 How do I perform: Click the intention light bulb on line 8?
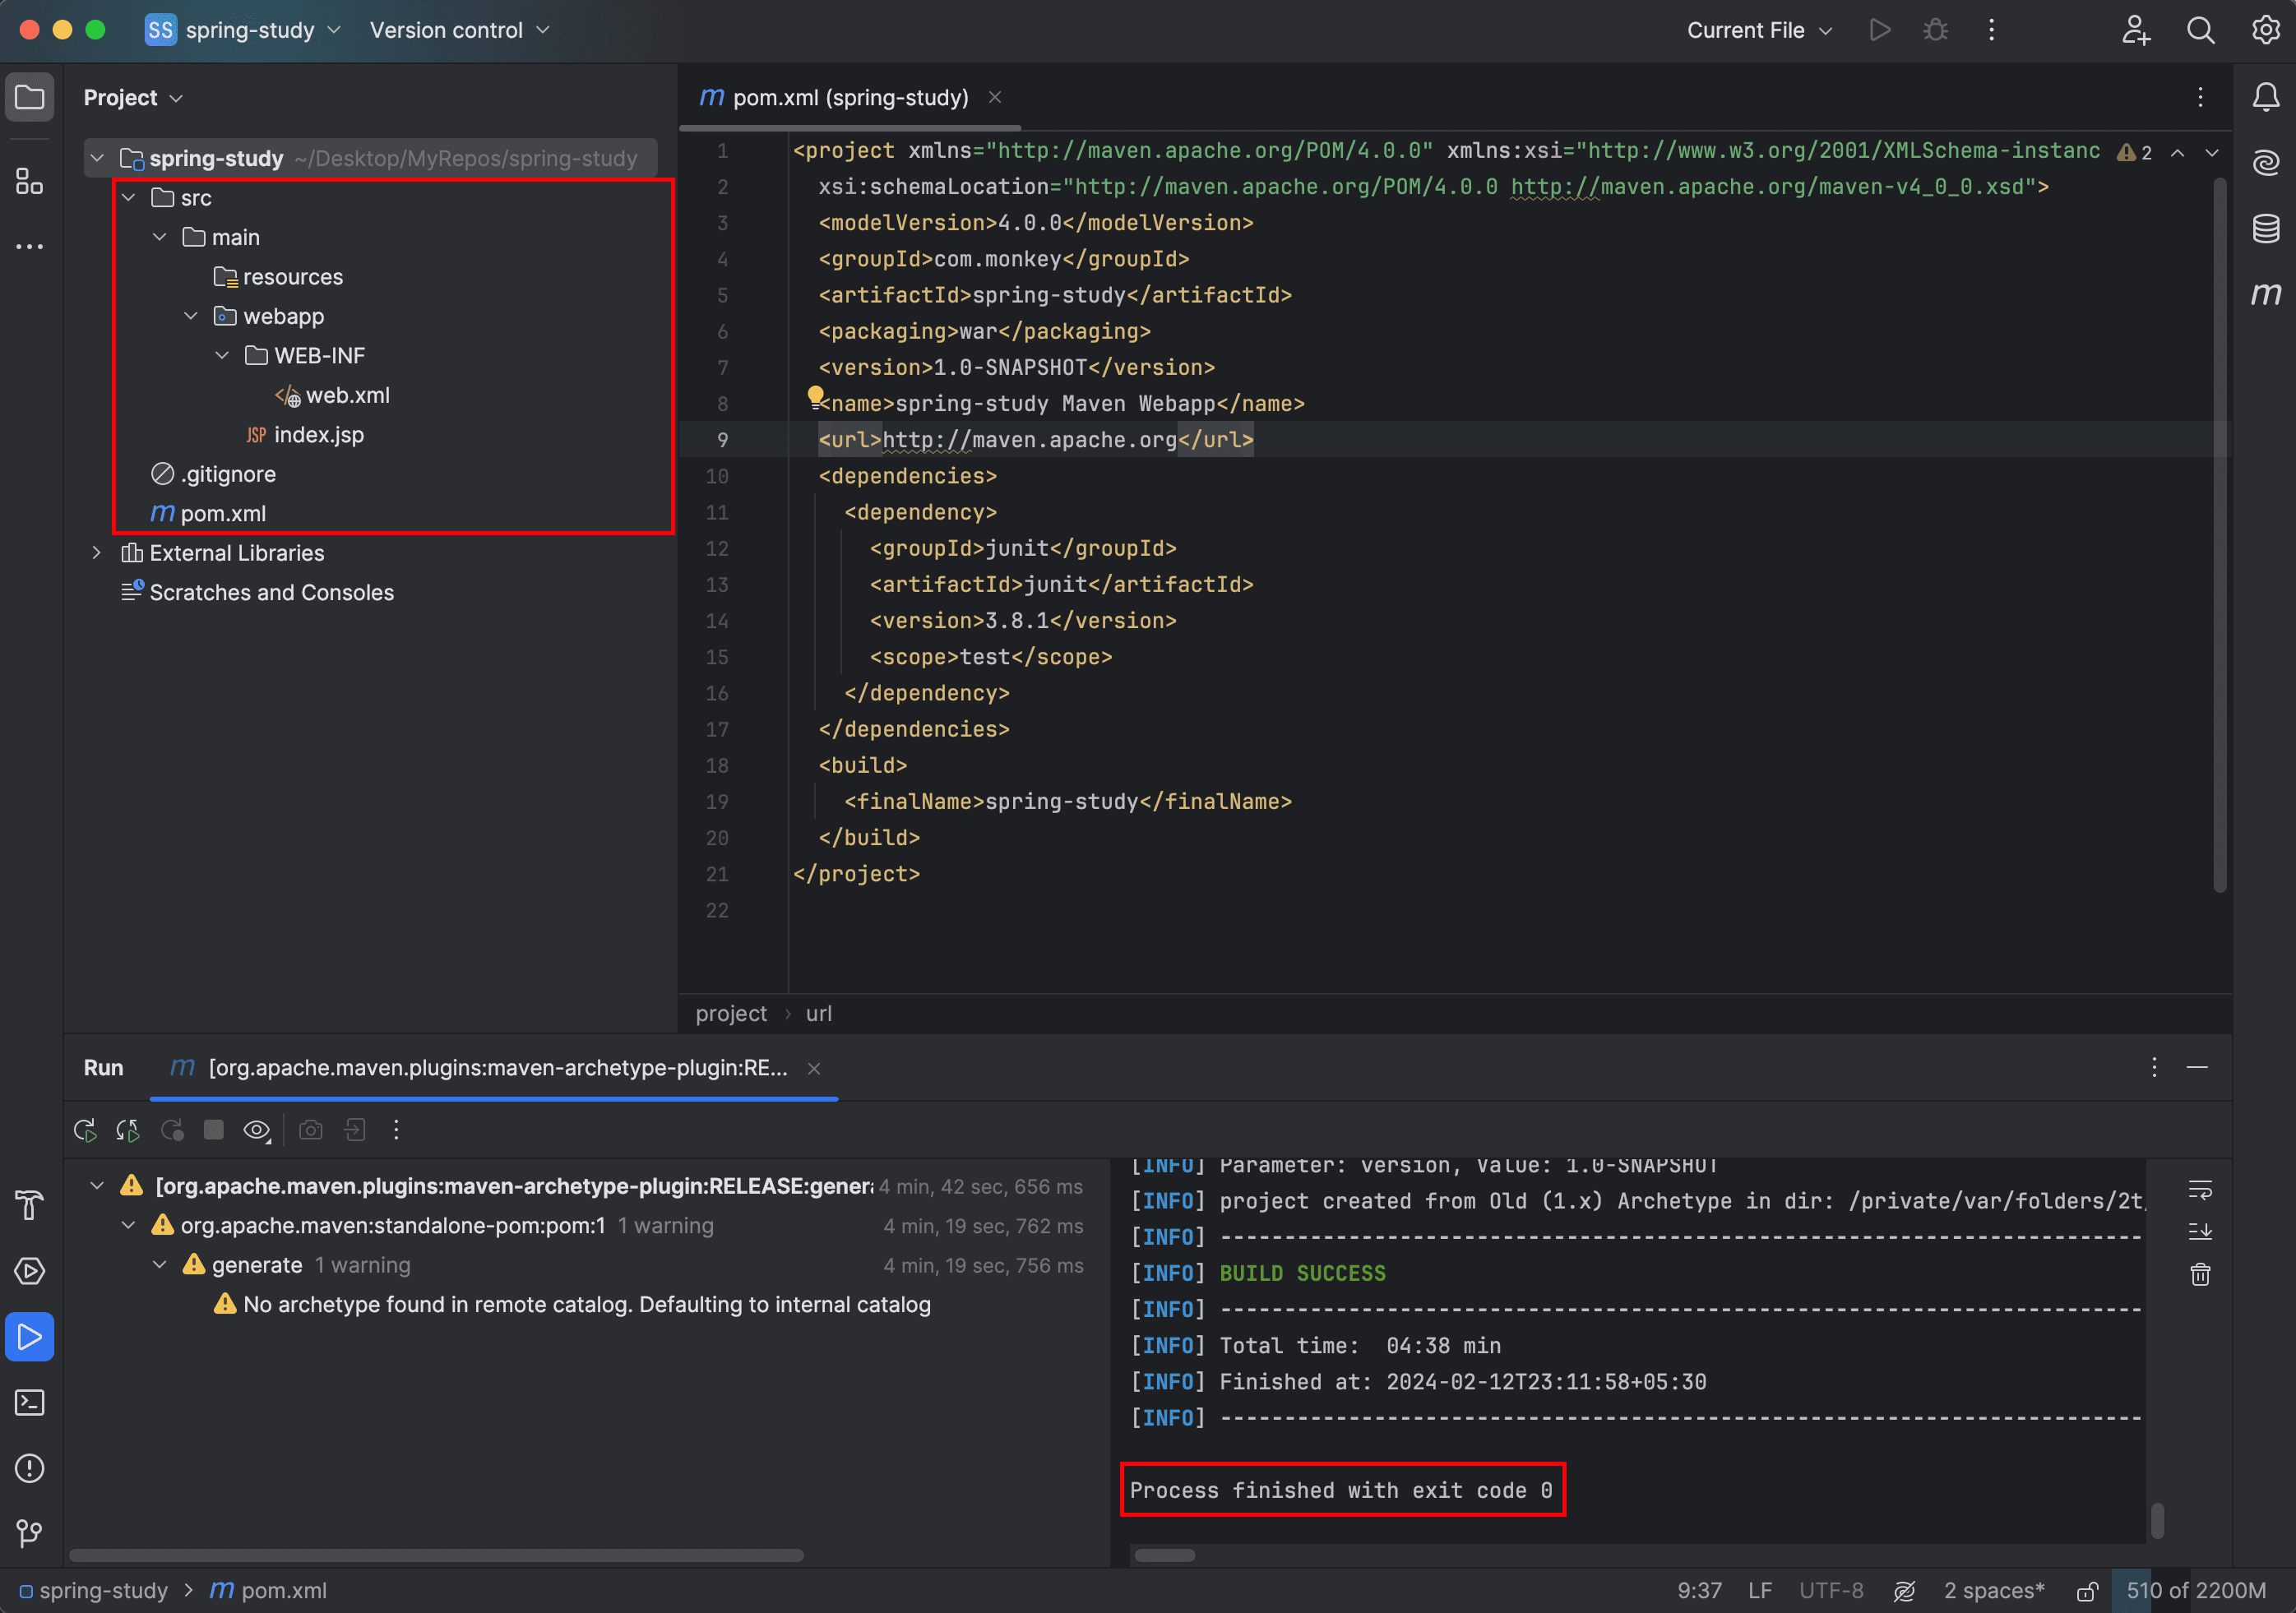[815, 396]
